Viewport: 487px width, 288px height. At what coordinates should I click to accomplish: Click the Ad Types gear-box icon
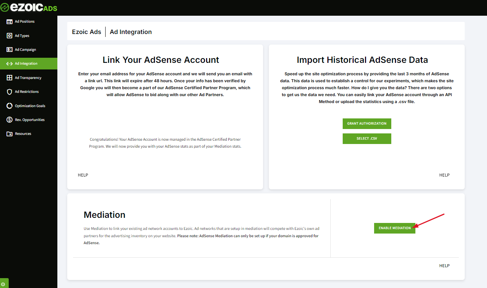(x=9, y=36)
